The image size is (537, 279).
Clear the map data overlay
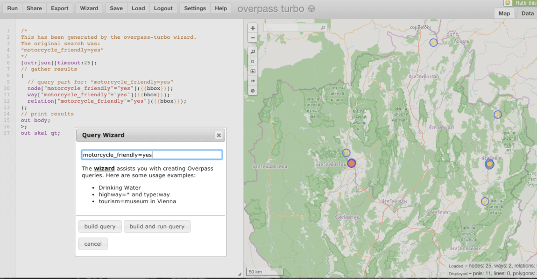click(x=253, y=91)
